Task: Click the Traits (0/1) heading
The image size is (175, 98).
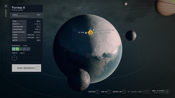Action: pos(18,53)
